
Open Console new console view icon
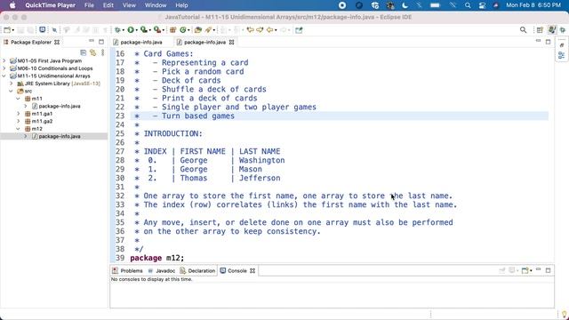(x=525, y=270)
